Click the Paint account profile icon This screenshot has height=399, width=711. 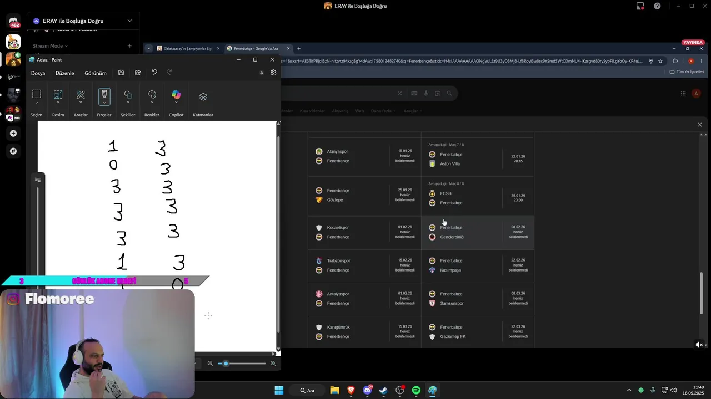262,73
